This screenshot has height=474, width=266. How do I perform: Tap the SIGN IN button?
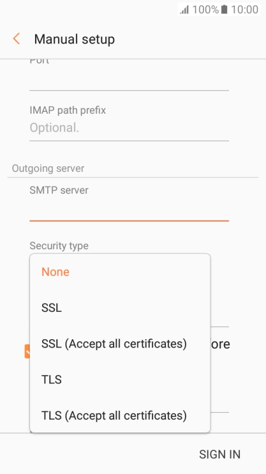point(219,454)
